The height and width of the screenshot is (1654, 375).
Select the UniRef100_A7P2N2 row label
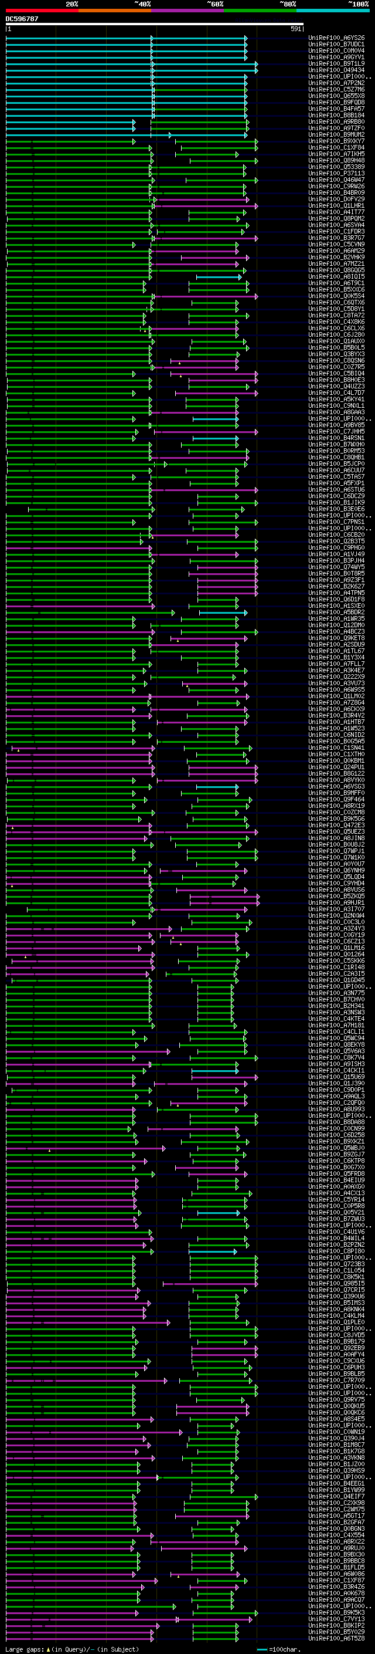point(336,83)
